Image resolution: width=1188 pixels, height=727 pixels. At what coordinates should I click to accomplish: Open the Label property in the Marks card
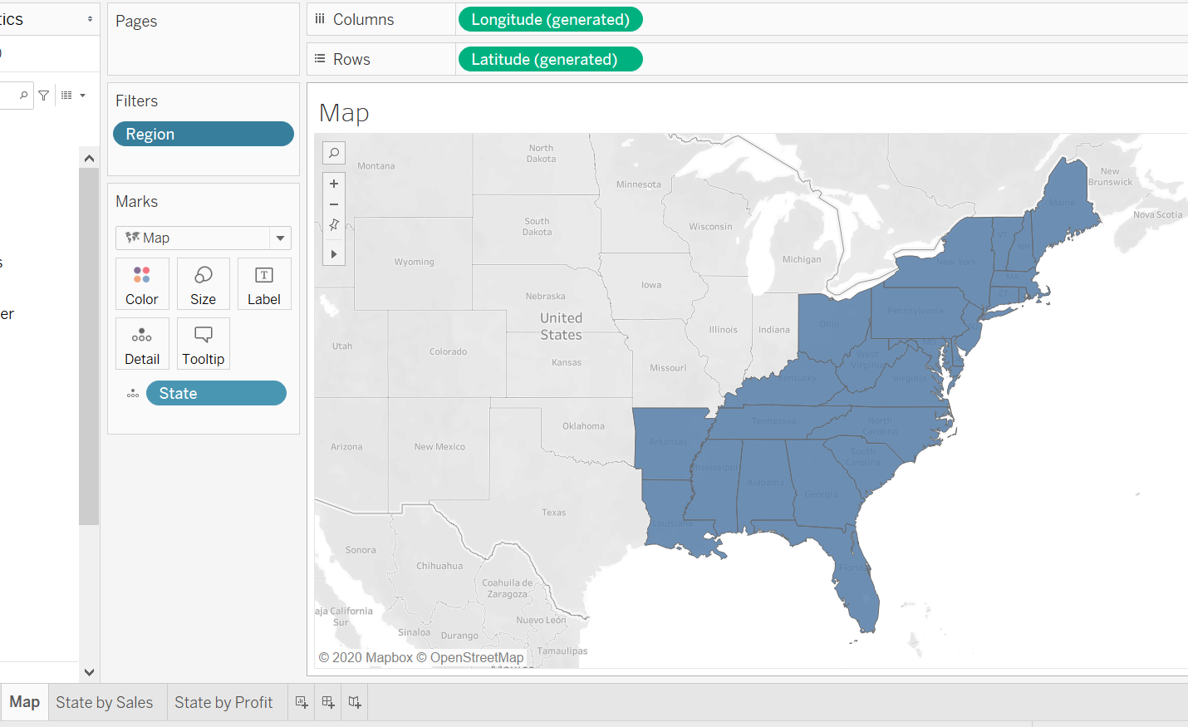(264, 283)
